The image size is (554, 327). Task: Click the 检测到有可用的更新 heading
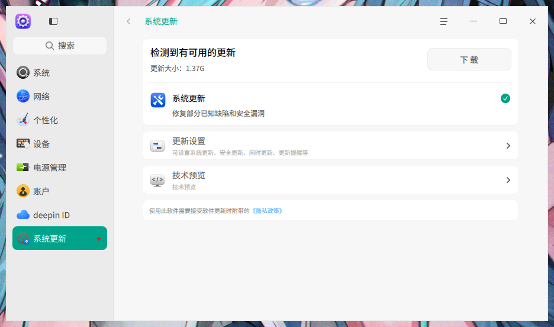193,53
